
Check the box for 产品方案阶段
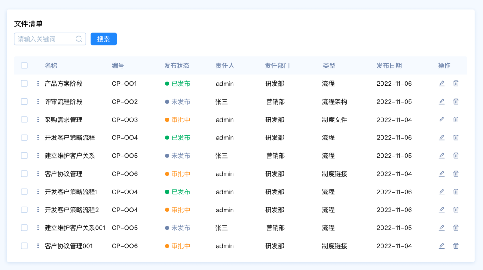tap(25, 84)
